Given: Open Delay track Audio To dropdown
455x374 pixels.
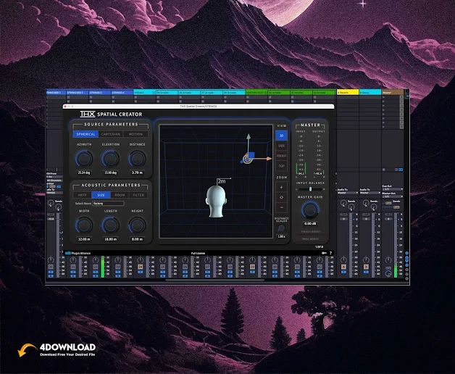Looking at the screenshot, I should 370,193.
